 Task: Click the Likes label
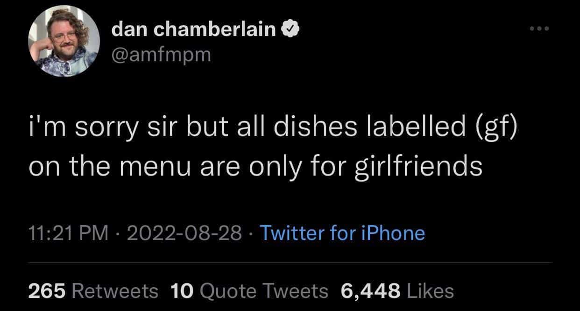tap(431, 291)
